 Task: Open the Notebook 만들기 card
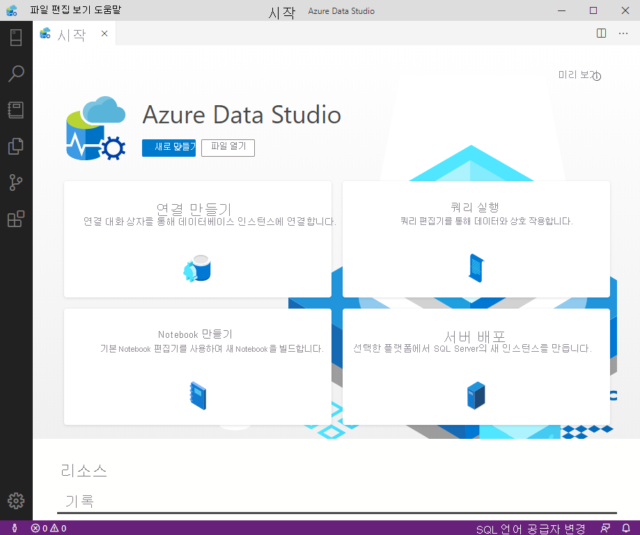(x=198, y=366)
